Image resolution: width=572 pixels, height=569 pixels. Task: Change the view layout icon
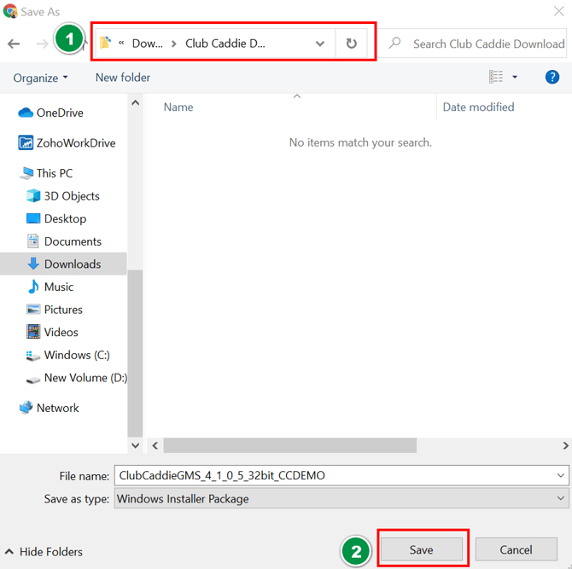pos(496,77)
